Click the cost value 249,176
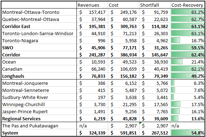The width and height of the screenshot is (206, 137). click(128, 12)
